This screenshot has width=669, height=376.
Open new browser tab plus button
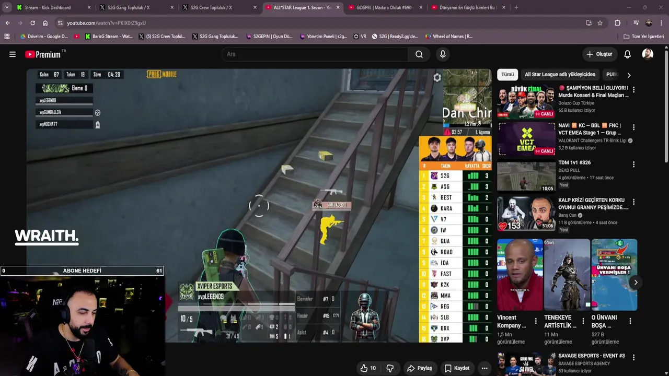pos(516,7)
